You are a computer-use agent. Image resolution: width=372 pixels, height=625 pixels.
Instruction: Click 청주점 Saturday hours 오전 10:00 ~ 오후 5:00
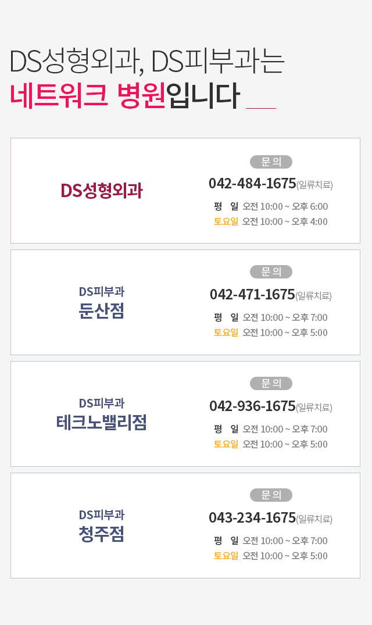(285, 556)
